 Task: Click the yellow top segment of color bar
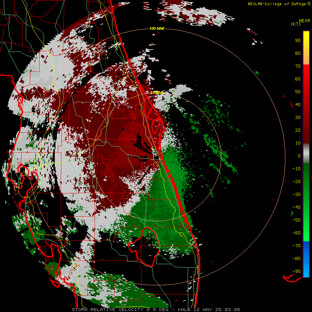[x=306, y=48]
